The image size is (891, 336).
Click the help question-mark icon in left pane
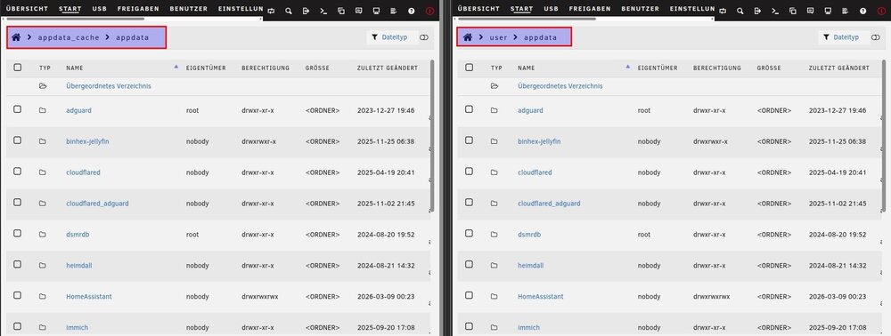pyautogui.click(x=412, y=11)
